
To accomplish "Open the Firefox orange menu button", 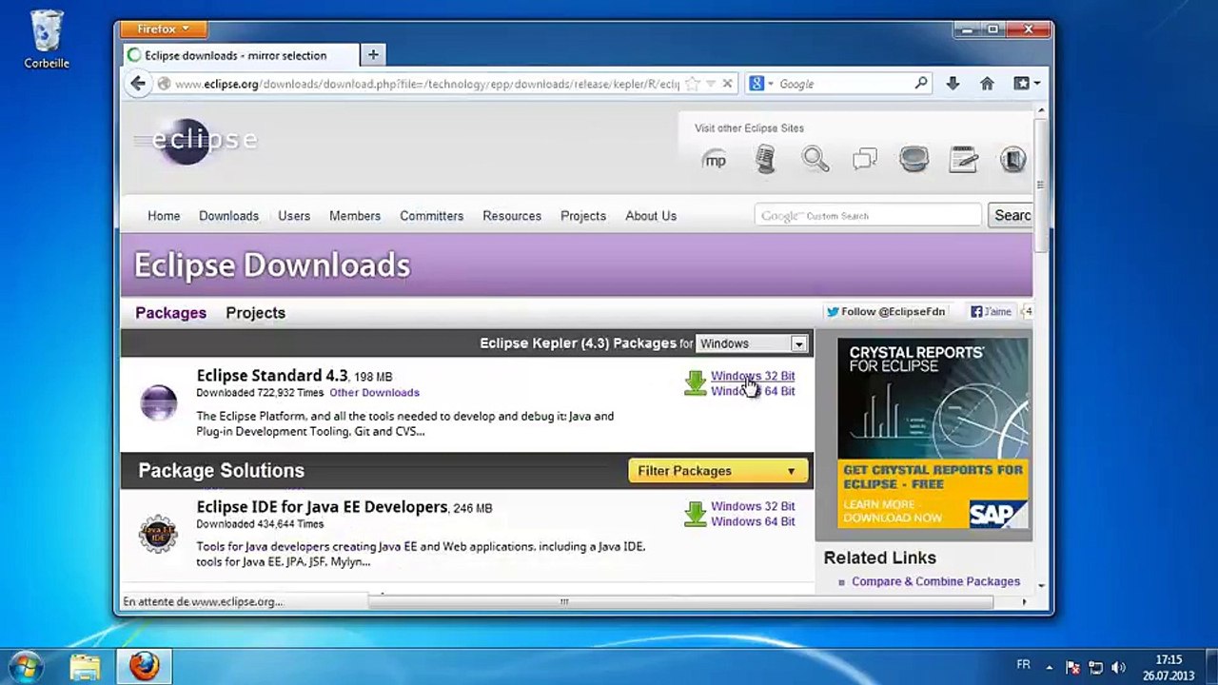I will tap(163, 29).
